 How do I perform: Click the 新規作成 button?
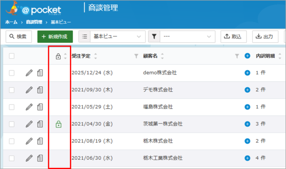(55, 37)
